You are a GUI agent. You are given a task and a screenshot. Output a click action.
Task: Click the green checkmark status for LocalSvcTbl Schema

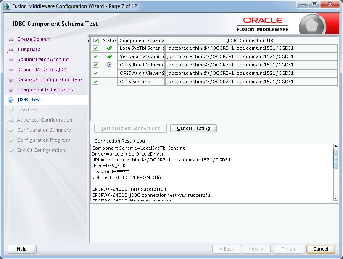click(109, 48)
